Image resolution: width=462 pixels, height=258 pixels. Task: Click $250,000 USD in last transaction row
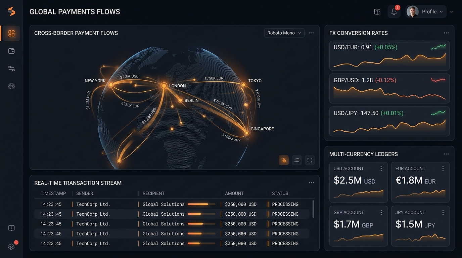coord(241,243)
